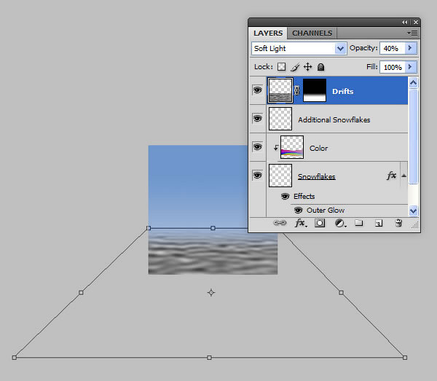Click the lock image pixels brush icon
The height and width of the screenshot is (381, 437).
click(295, 67)
